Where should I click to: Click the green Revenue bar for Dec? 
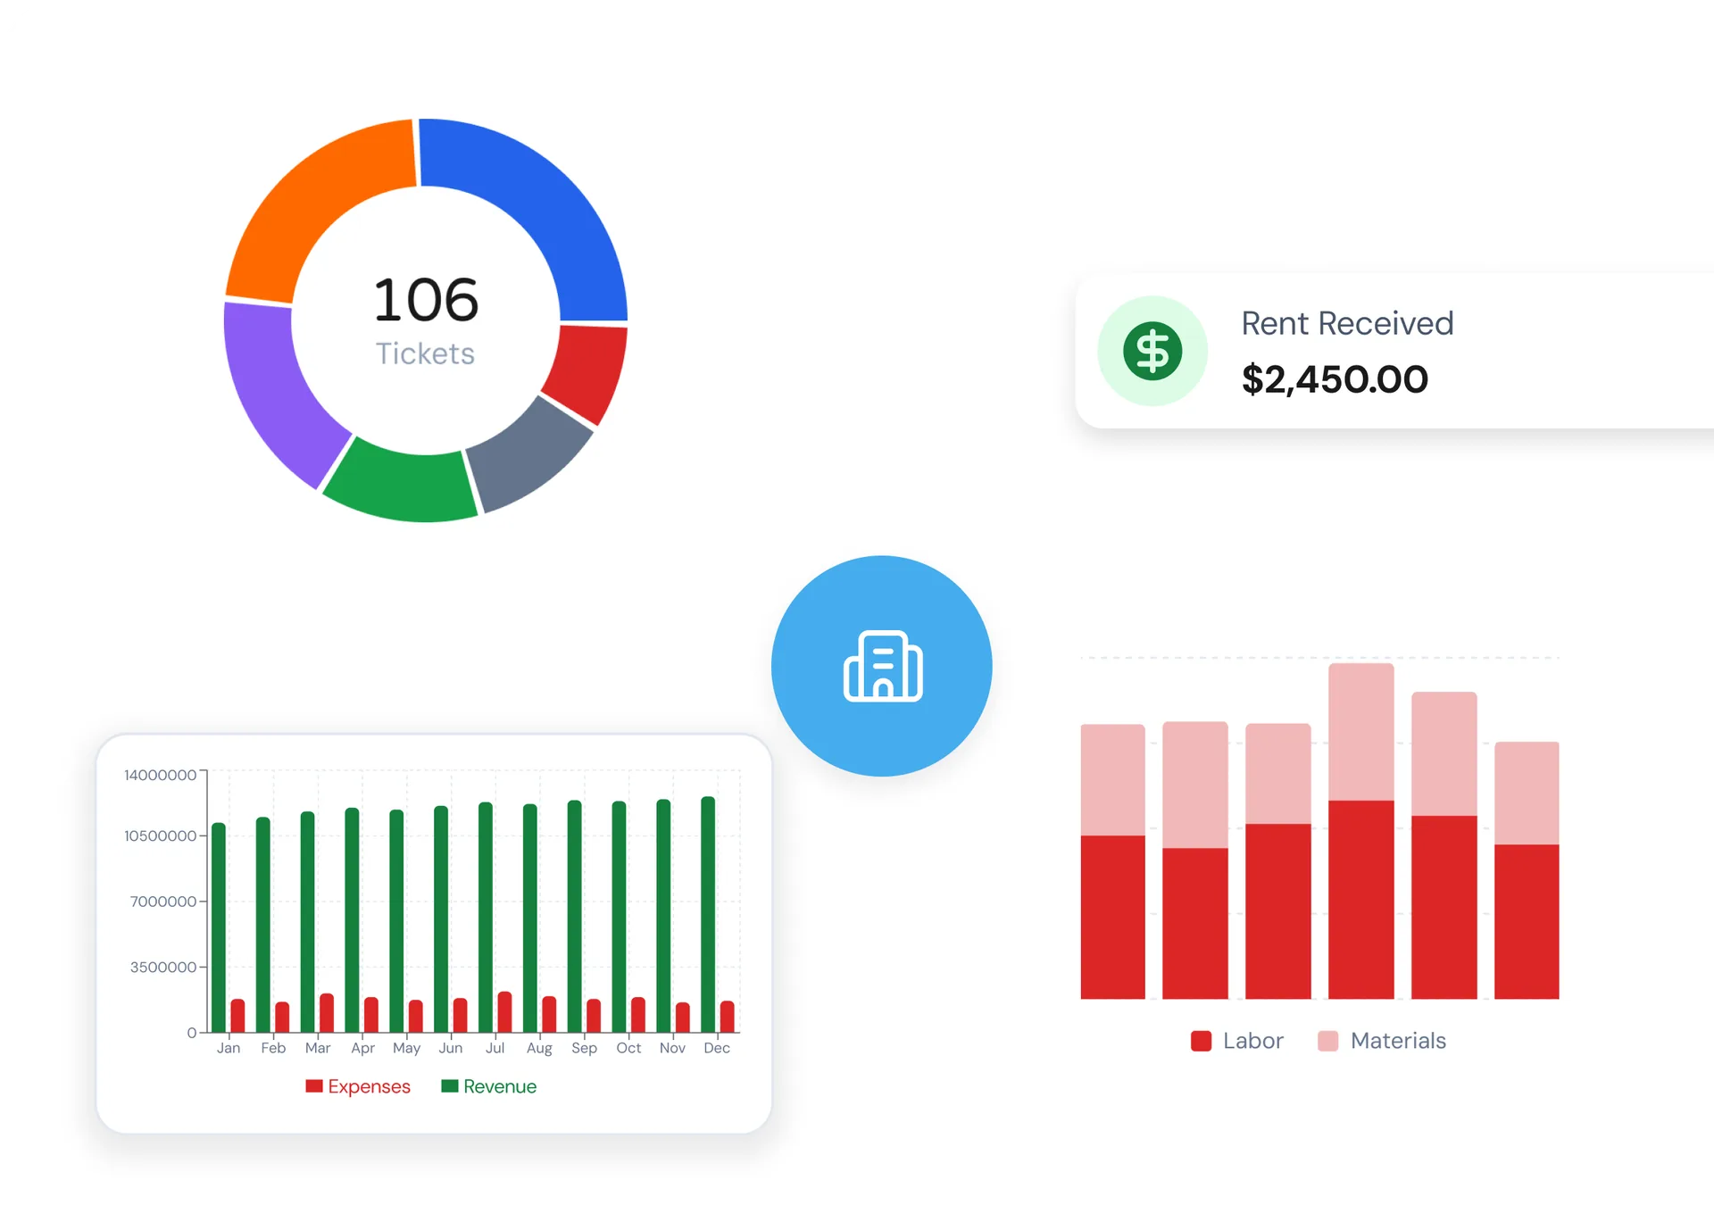(x=708, y=914)
